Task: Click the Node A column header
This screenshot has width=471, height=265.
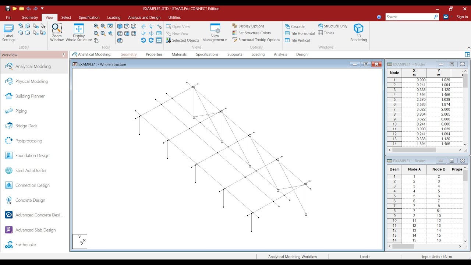Action: tap(414, 169)
